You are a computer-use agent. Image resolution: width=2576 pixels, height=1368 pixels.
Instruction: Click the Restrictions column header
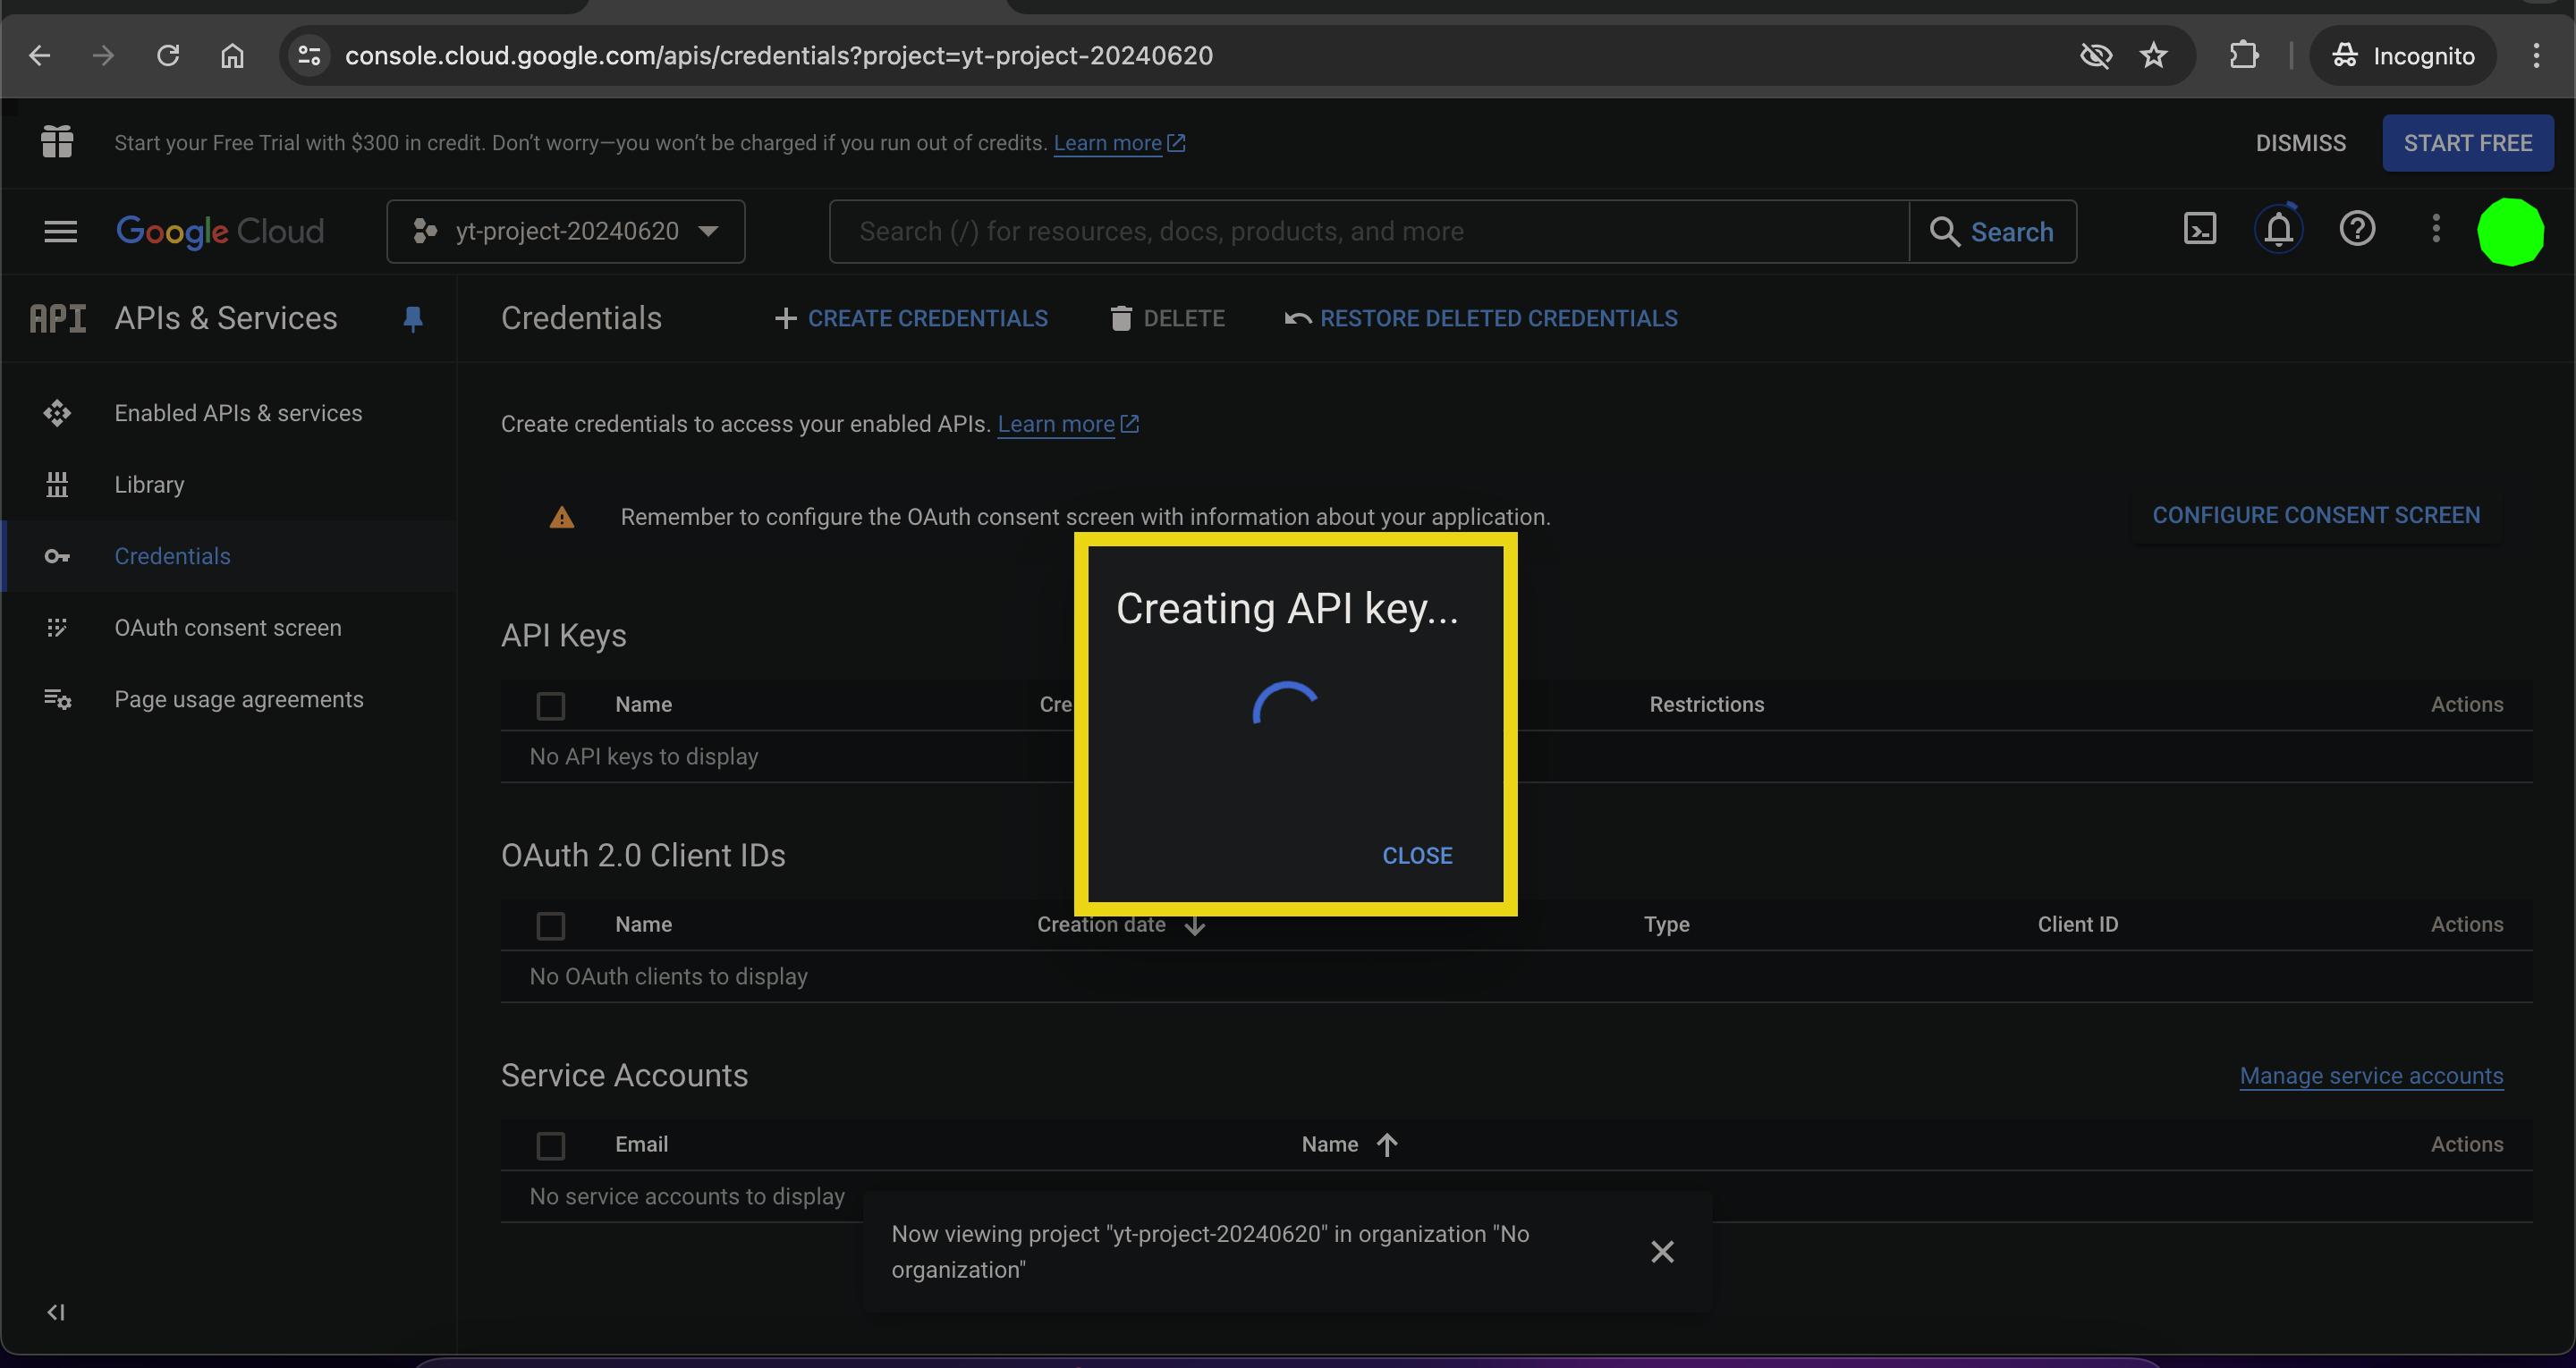coord(1706,705)
